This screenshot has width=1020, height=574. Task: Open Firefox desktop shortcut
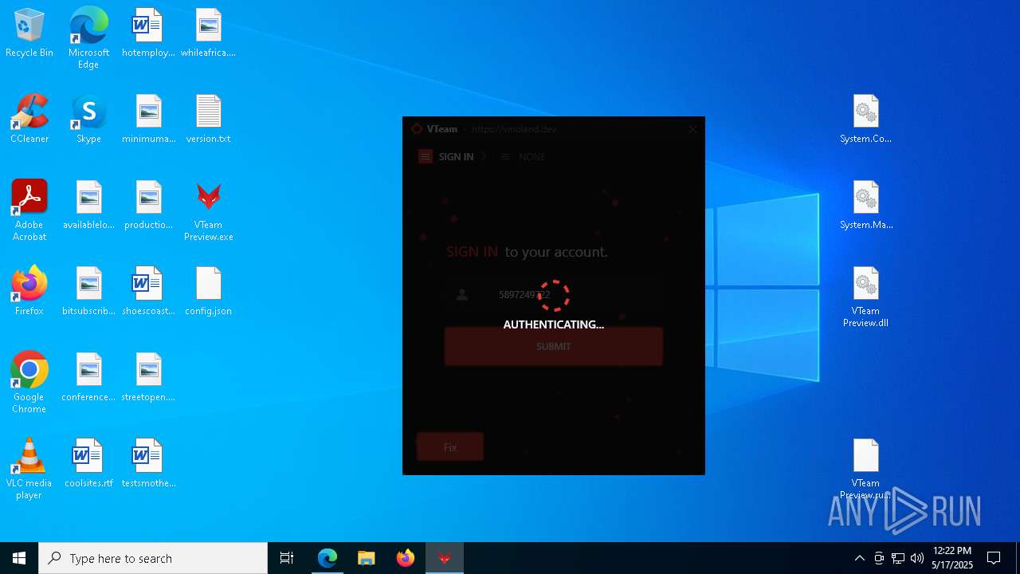(29, 292)
